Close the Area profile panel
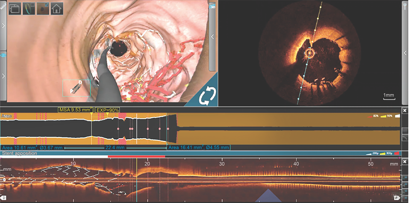 pyautogui.click(x=405, y=110)
